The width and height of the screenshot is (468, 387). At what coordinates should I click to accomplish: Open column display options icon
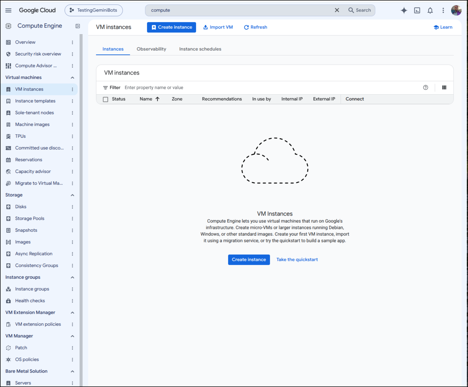(444, 87)
